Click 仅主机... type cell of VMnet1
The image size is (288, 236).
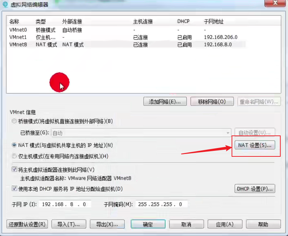click(46, 37)
